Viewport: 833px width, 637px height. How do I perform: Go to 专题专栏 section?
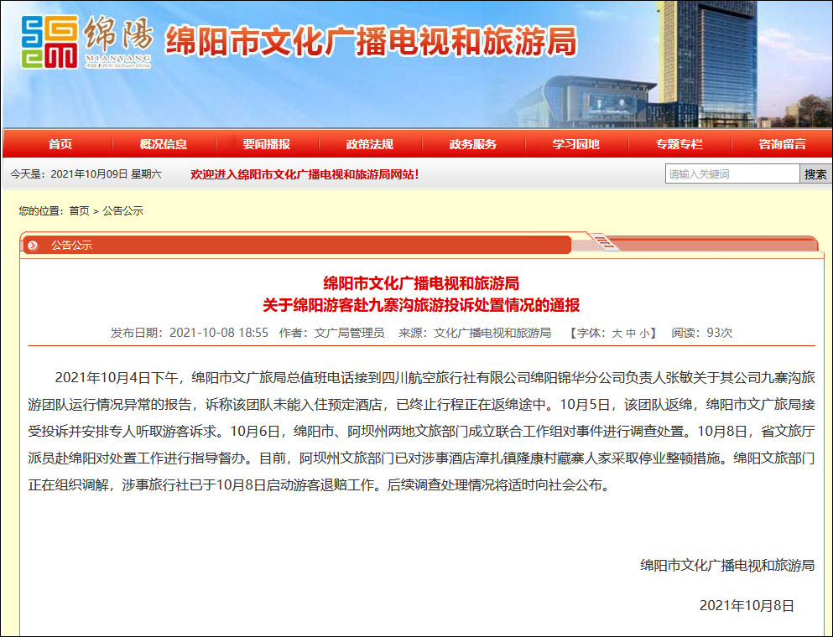(679, 144)
